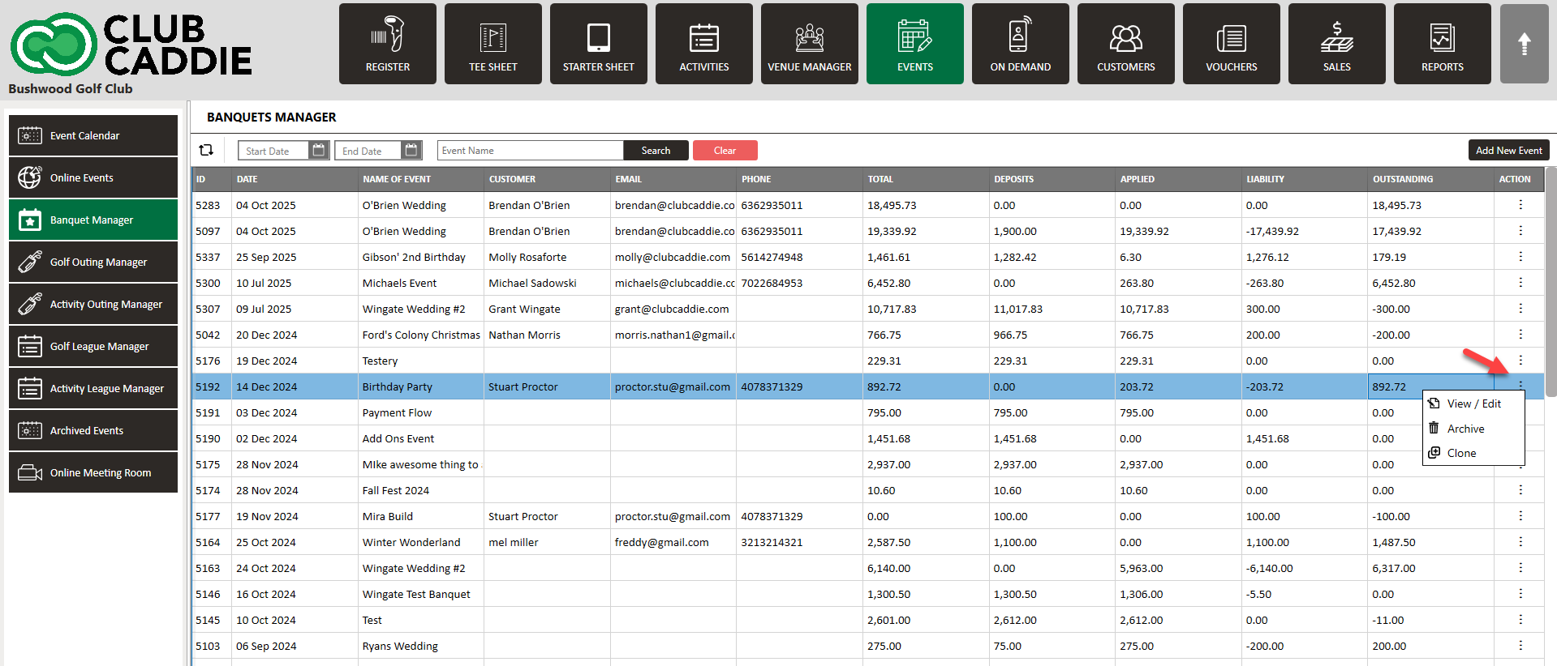
Task: Open the Reports section
Action: [1442, 44]
